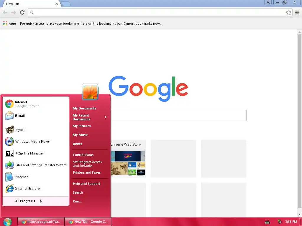Focus the Google search box

[178, 115]
